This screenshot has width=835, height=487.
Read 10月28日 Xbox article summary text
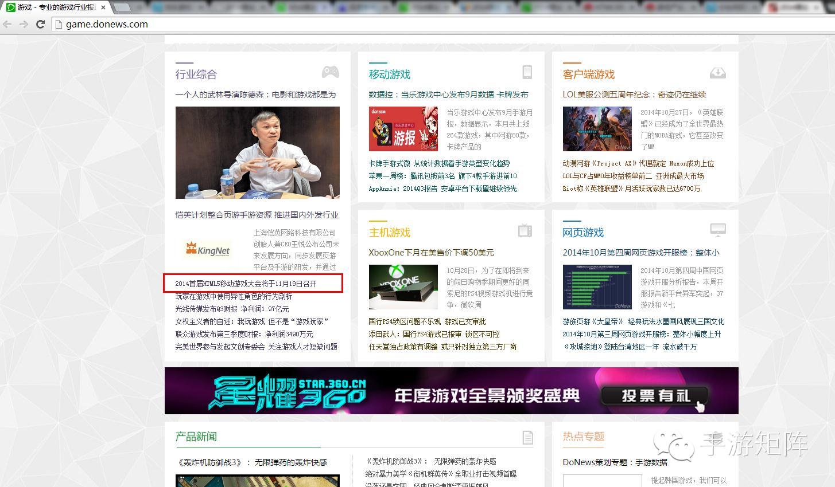[x=490, y=287]
